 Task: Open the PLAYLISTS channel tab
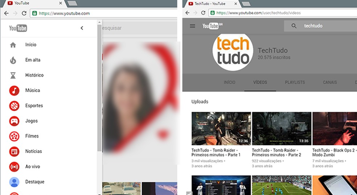[295, 82]
